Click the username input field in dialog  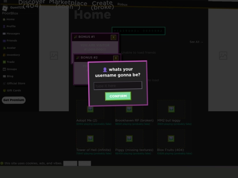[118, 86]
